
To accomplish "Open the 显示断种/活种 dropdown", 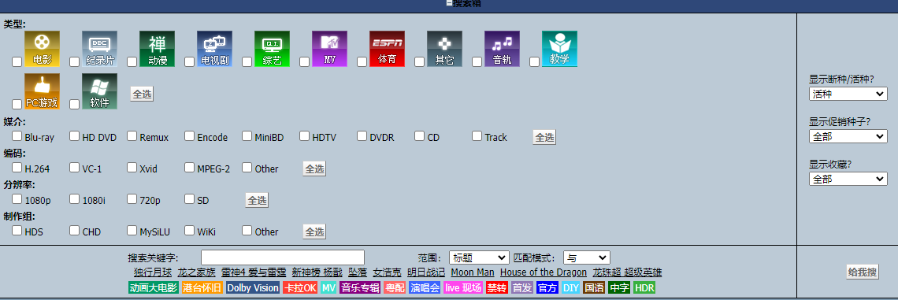I will (x=848, y=94).
